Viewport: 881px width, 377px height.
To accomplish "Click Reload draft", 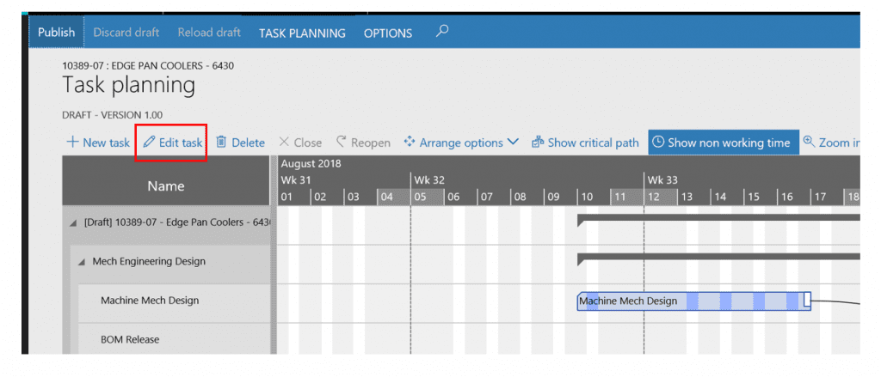I will click(209, 33).
